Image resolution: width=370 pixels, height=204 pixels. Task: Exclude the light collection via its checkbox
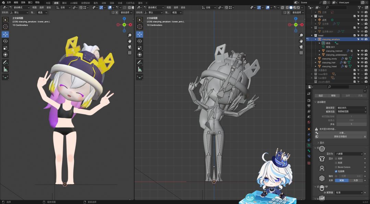(355, 16)
